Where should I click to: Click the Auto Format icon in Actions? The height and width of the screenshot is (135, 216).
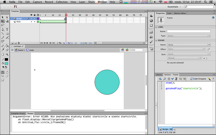point(176,79)
